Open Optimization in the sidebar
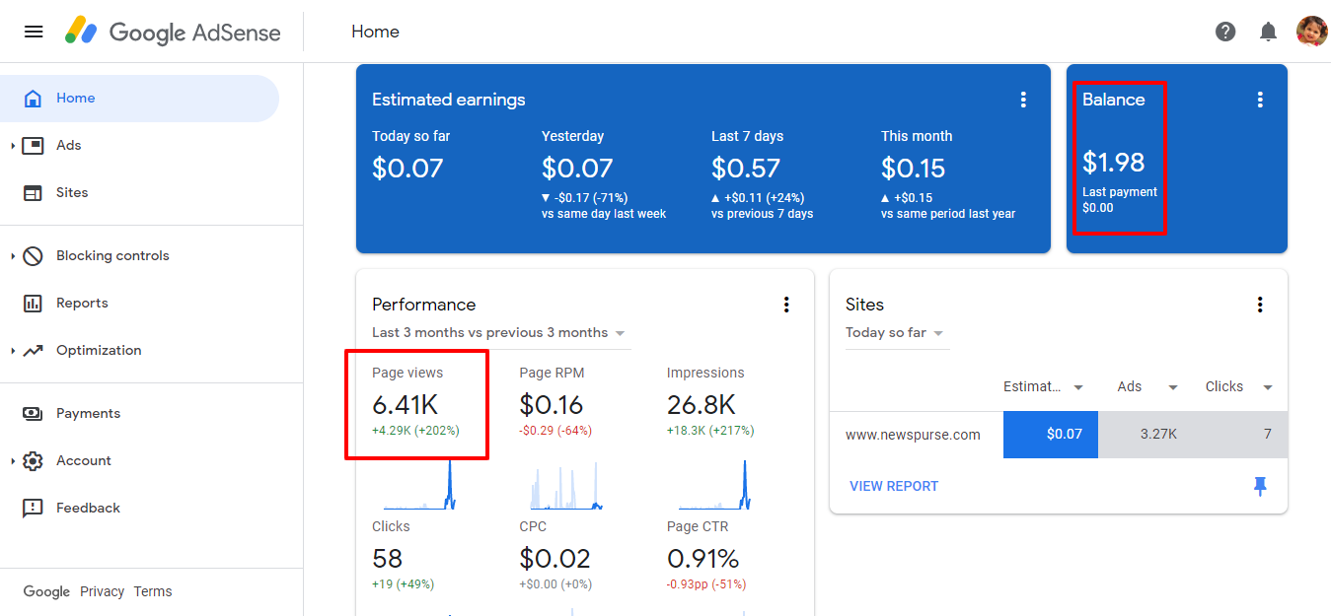Screen dimensions: 1331x616 click(x=139, y=351)
